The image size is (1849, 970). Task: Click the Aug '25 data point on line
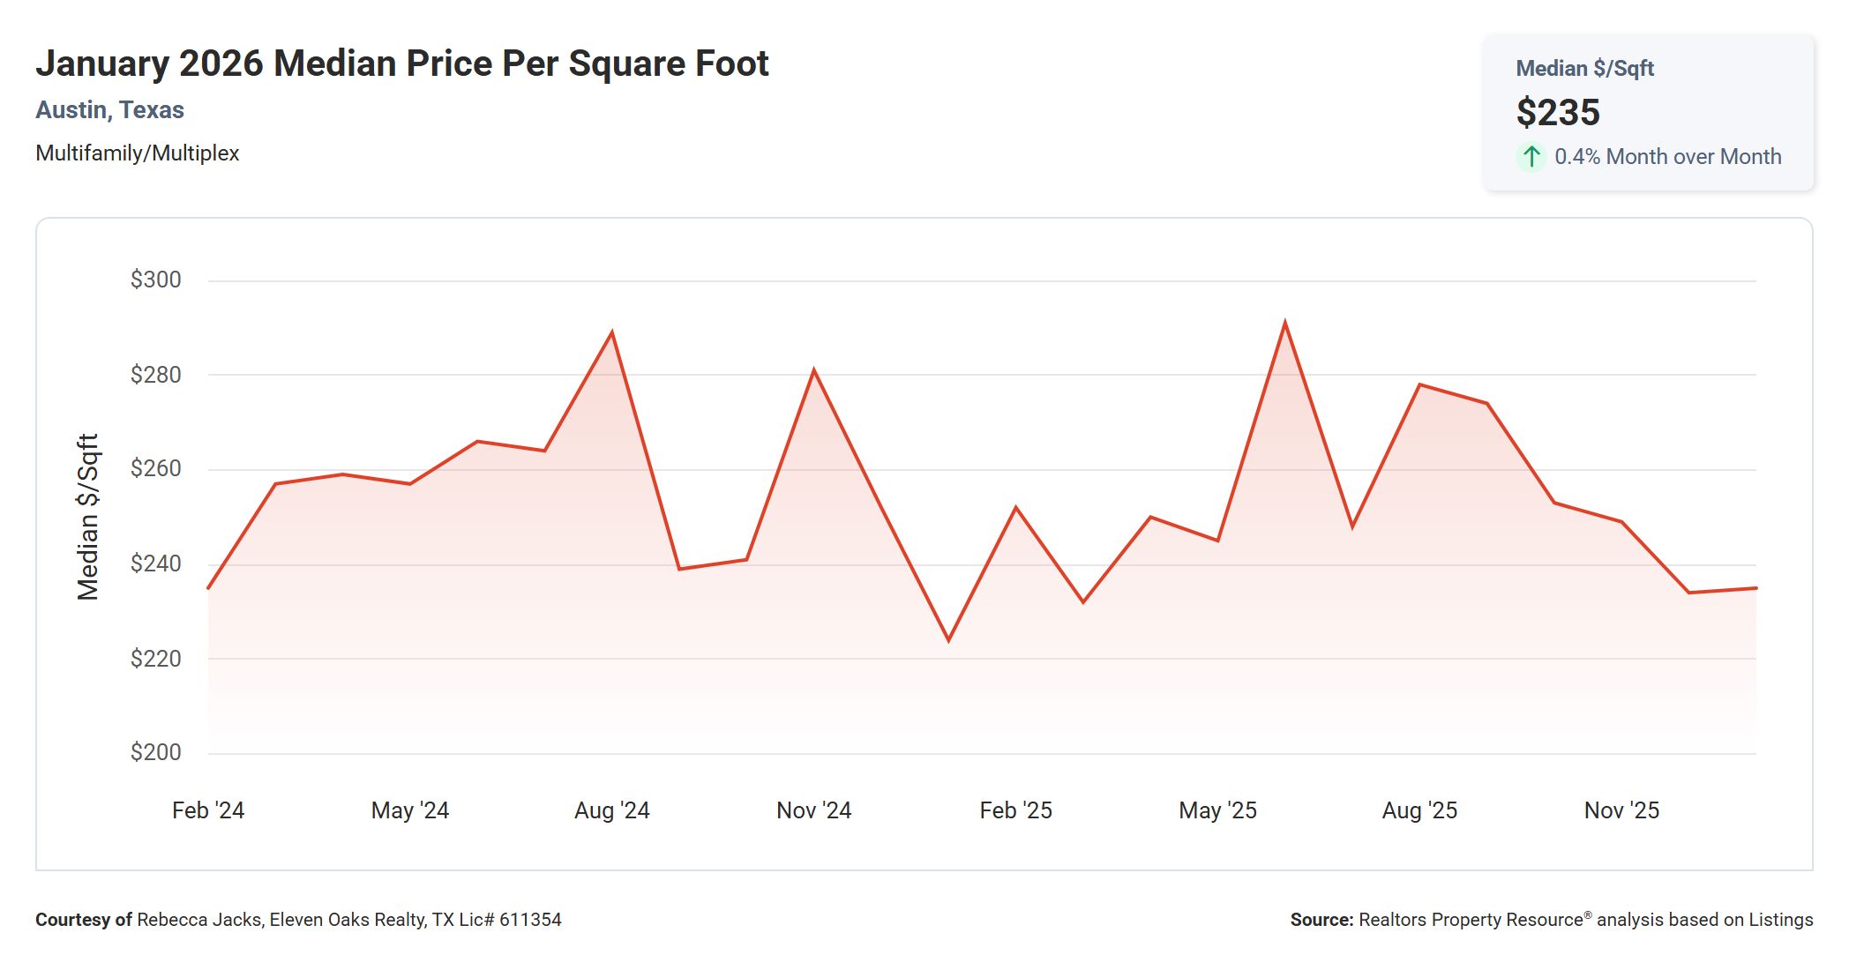coord(1419,384)
